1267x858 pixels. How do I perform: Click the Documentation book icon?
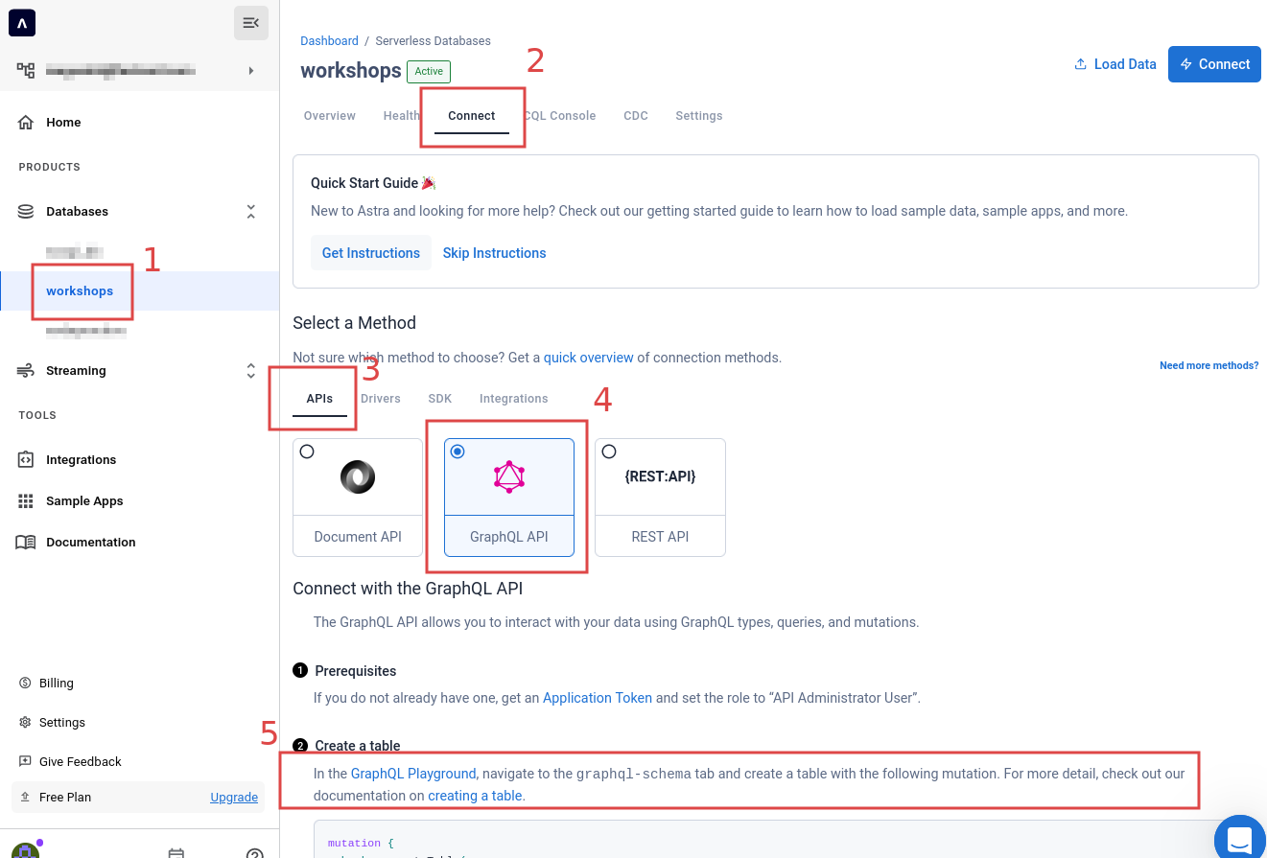pos(26,542)
